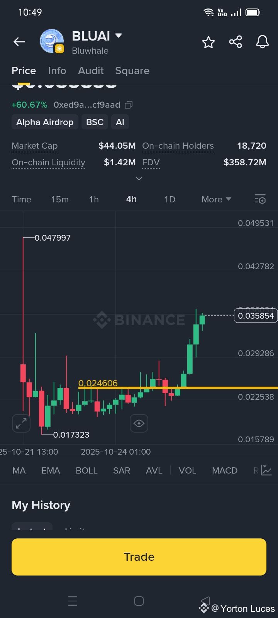
Task: Open chart settings icon beside More
Action: 260,199
